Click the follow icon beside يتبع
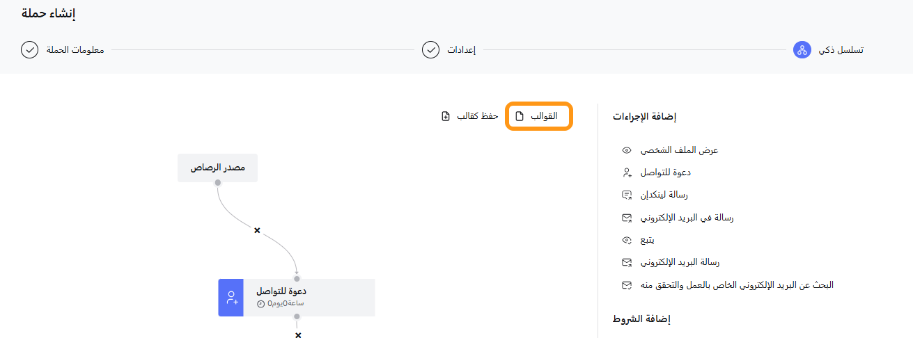Image resolution: width=913 pixels, height=338 pixels. point(627,240)
